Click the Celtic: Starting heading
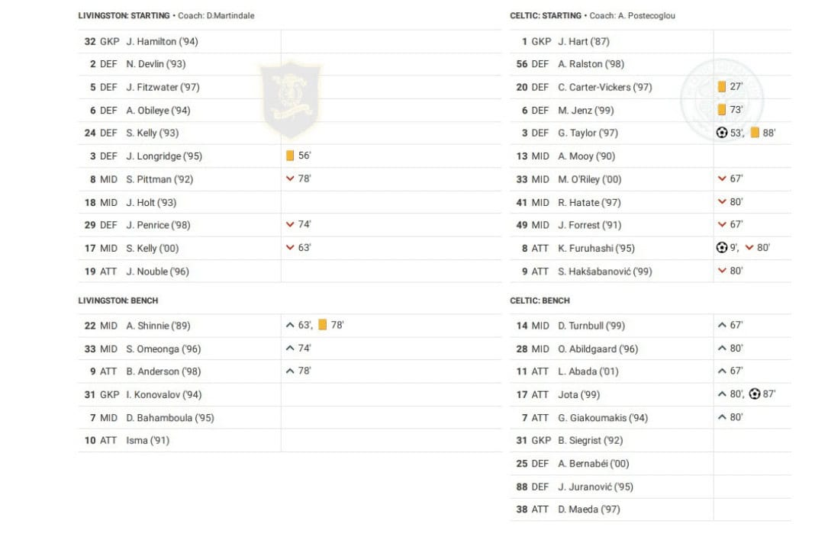This screenshot has width=815, height=543. click(546, 15)
